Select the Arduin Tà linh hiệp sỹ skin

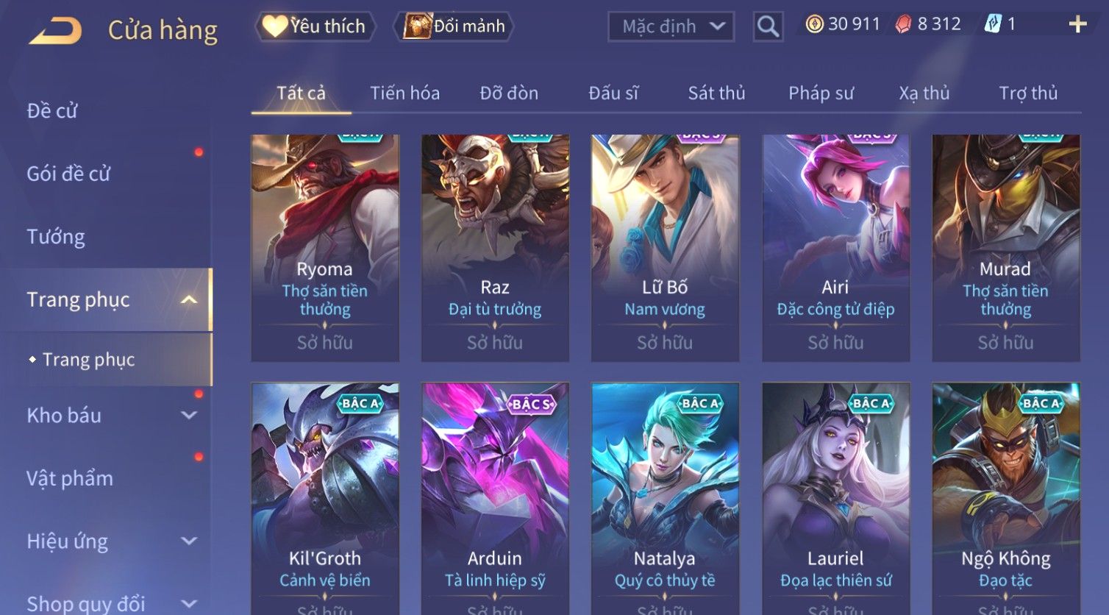coord(495,499)
